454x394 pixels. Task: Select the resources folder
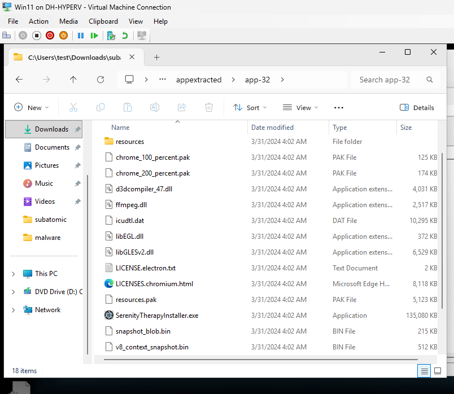(x=130, y=142)
